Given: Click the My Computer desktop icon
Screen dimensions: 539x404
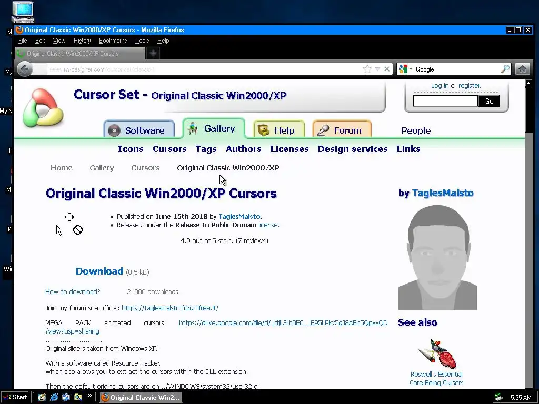Looking at the screenshot, I should pyautogui.click(x=23, y=12).
